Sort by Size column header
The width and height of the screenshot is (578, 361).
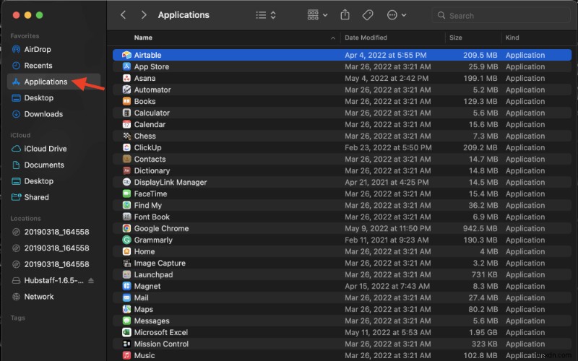point(456,38)
